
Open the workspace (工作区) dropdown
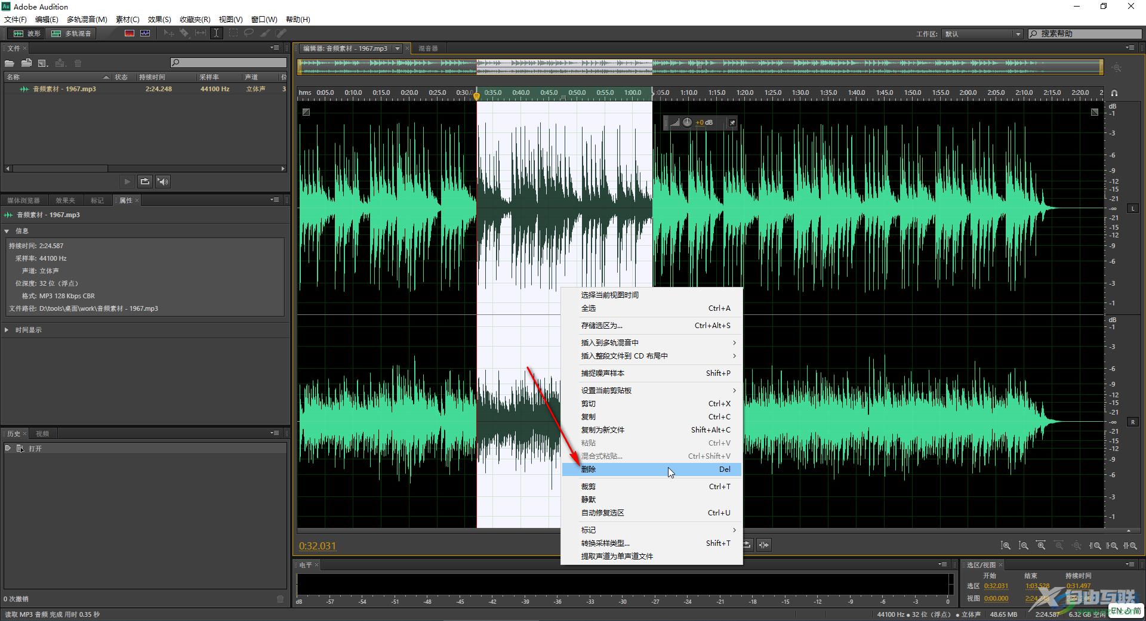pos(982,34)
